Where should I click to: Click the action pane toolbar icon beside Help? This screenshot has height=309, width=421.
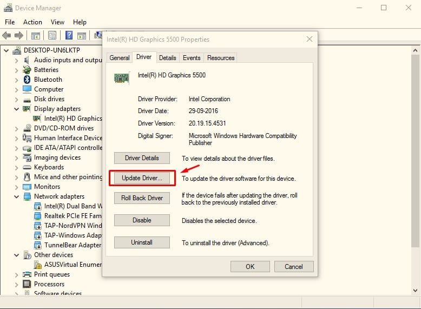pyautogui.click(x=82, y=35)
